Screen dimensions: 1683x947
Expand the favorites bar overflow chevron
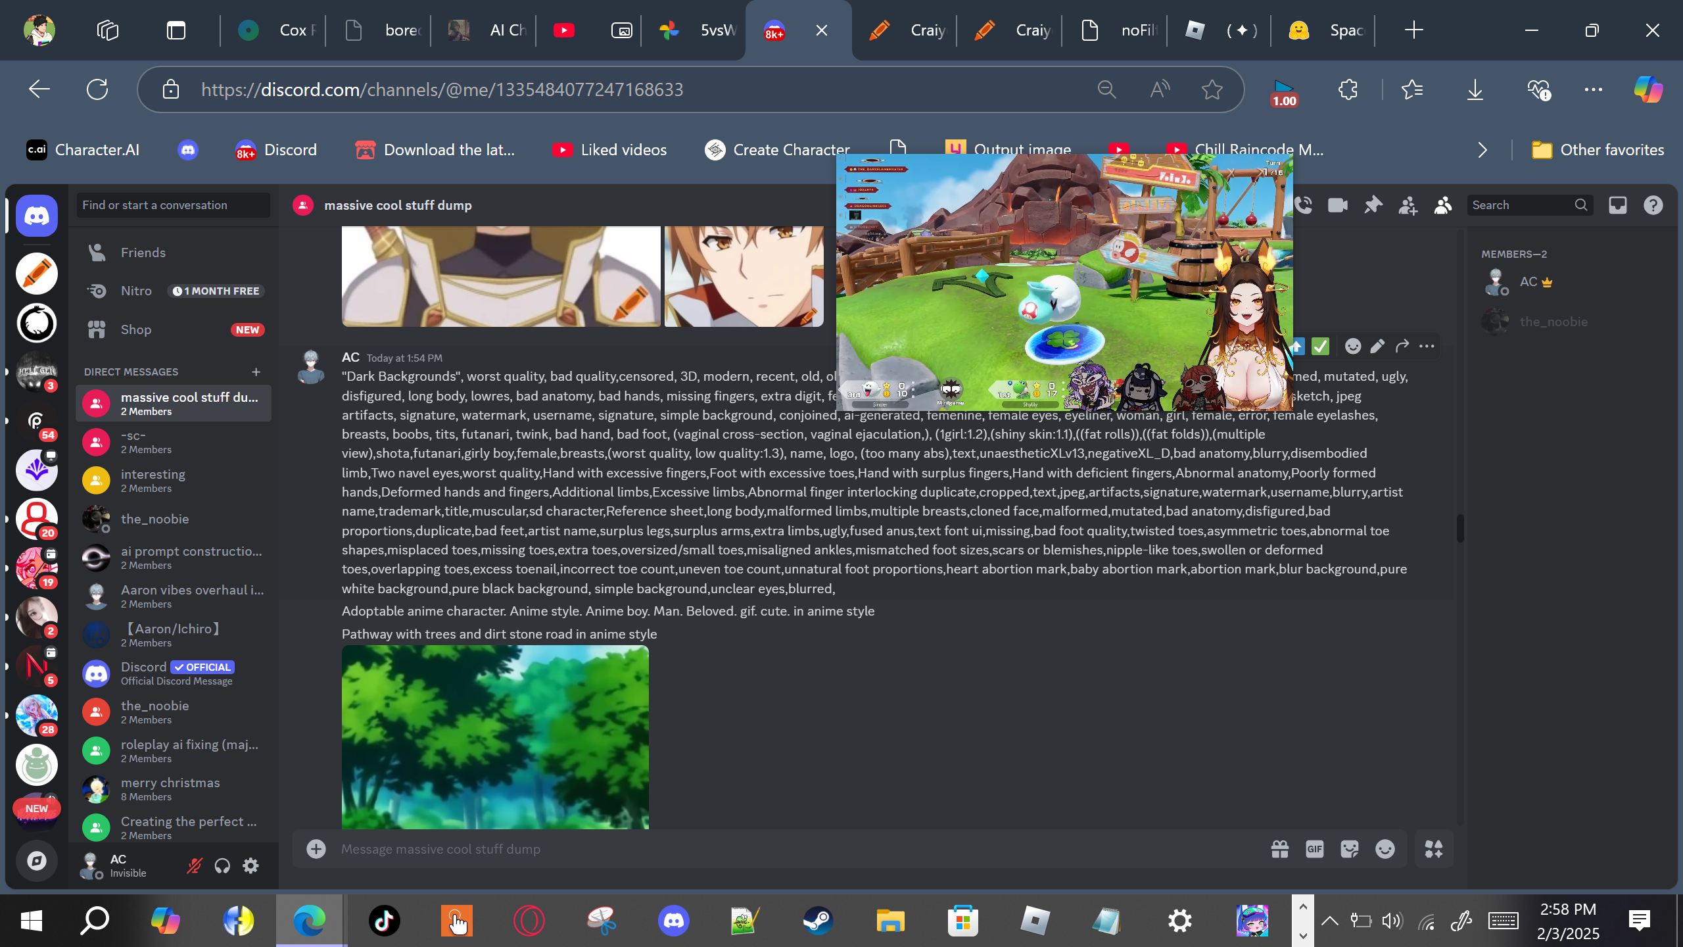pos(1482,150)
